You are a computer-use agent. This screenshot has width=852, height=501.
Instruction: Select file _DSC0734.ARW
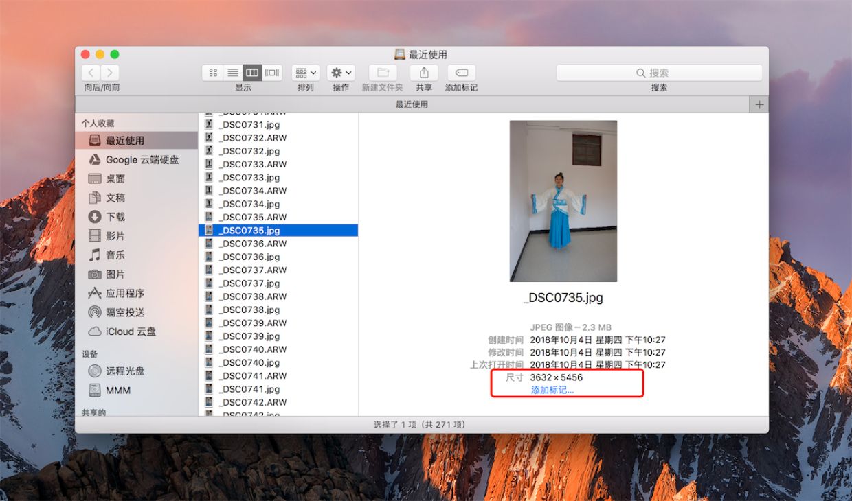tap(278, 191)
